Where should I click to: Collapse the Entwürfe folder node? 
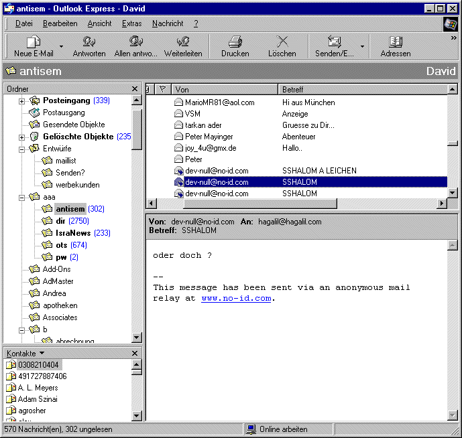point(22,149)
